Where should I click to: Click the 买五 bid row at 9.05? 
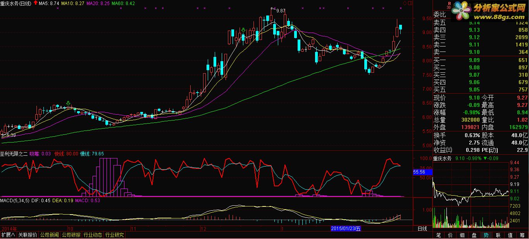coord(481,89)
